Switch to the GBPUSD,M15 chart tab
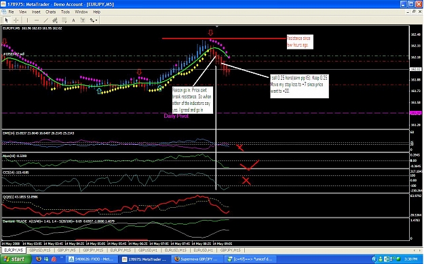 [x=40, y=250]
